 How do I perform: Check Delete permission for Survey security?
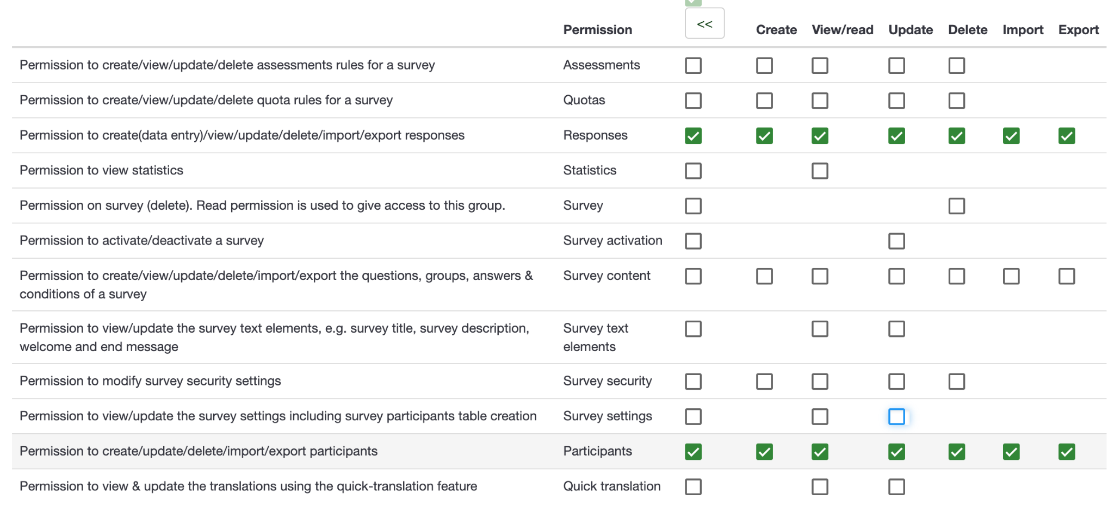(x=956, y=382)
